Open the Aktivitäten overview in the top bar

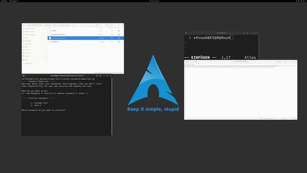[4, 1]
